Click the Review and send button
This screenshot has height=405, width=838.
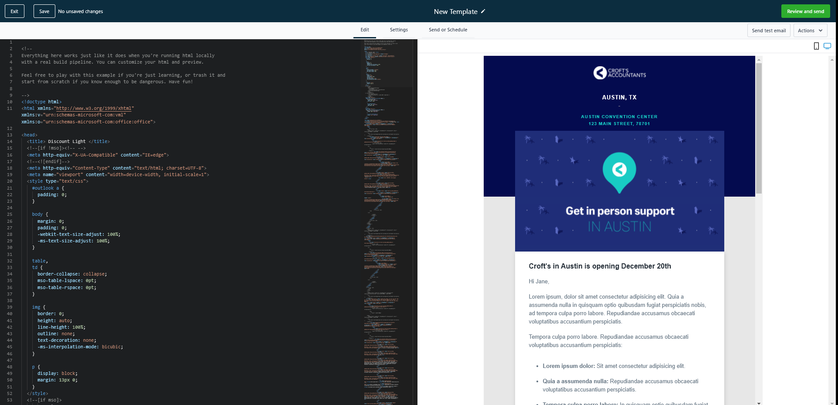(805, 11)
